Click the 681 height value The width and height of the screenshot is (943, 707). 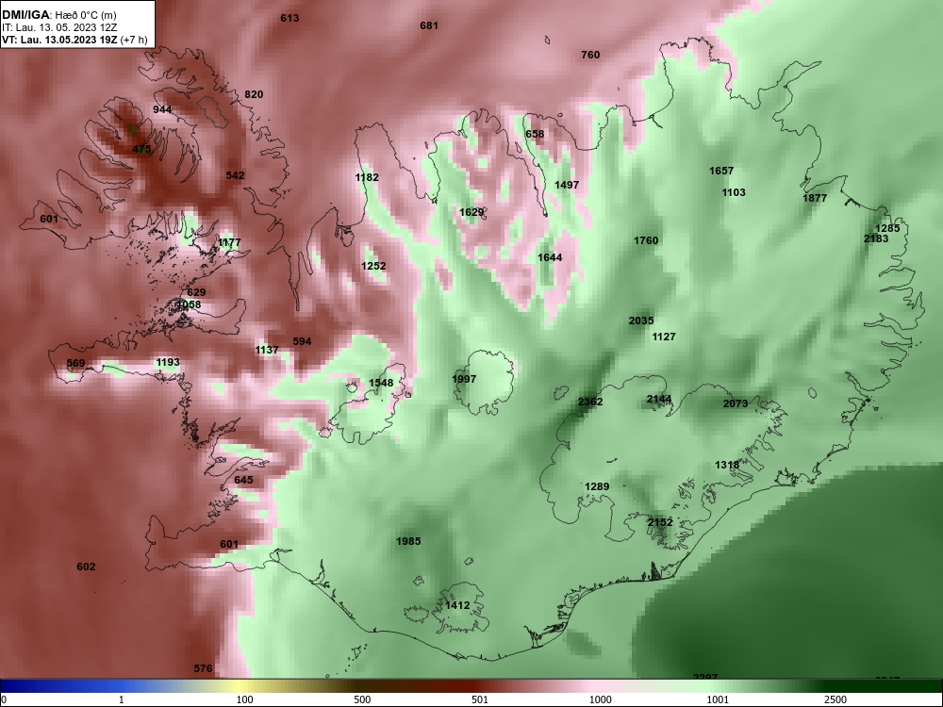tap(429, 25)
